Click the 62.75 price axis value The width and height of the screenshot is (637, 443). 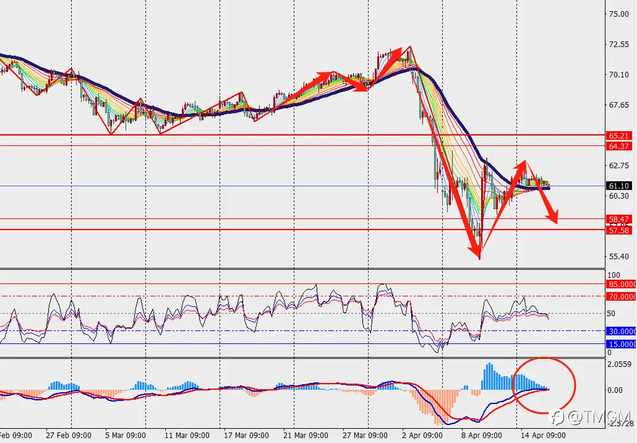coord(618,165)
